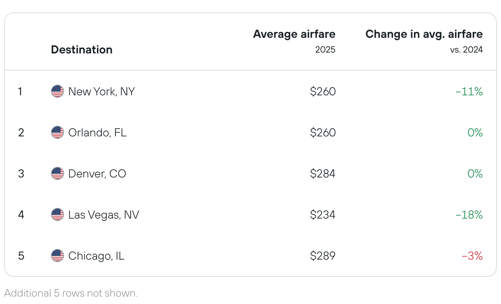Click the $234 airfare for Las Vegas
This screenshot has height=304, width=501.
(x=323, y=214)
